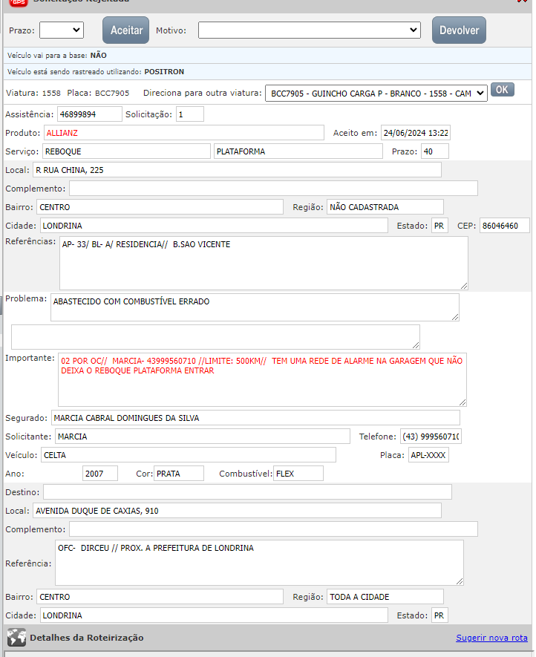Click the Aceitar button
Viewport: 536px width, 657px height.
(x=125, y=30)
